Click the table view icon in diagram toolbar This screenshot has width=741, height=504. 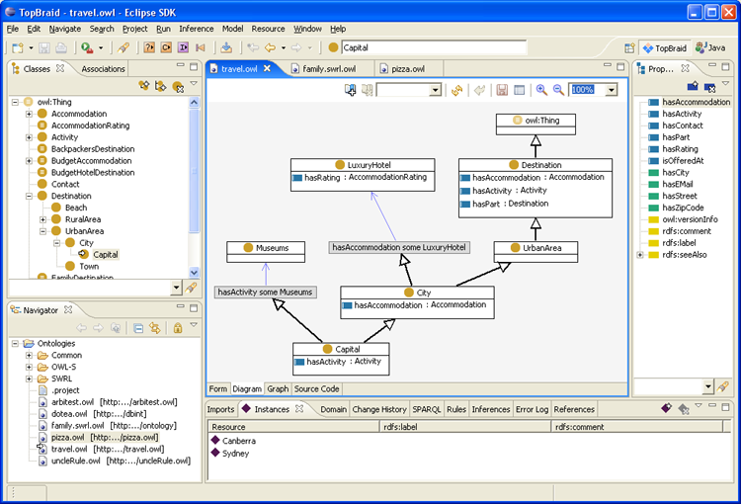[x=519, y=90]
